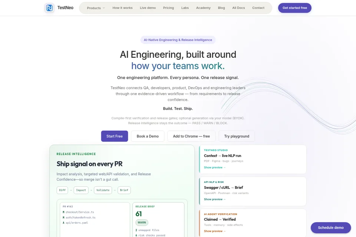
Task: Click the RELEASE BRIEF label
Action: [x=145, y=207]
